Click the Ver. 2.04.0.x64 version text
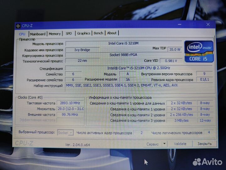 pos(78,144)
